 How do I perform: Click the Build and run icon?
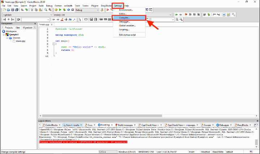pos(64,10)
